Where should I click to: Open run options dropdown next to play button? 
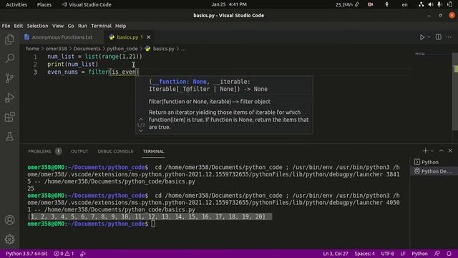click(x=429, y=37)
